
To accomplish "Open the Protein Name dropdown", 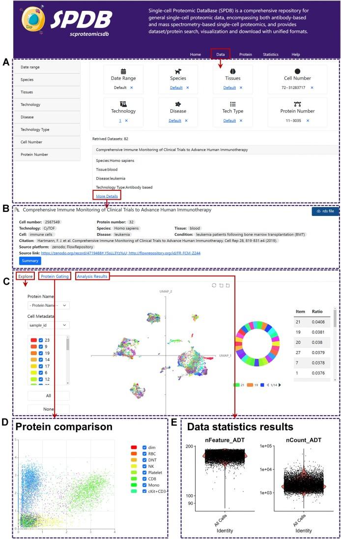I will click(49, 305).
